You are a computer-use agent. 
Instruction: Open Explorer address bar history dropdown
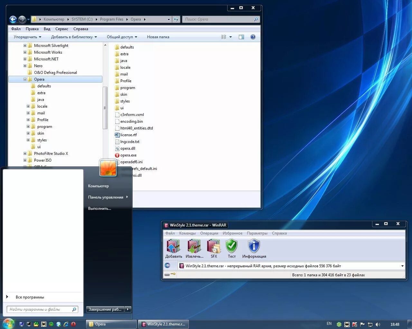tap(169, 19)
